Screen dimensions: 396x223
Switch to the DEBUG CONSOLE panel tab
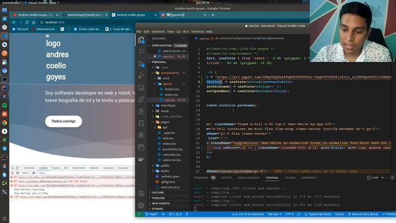click(249, 178)
